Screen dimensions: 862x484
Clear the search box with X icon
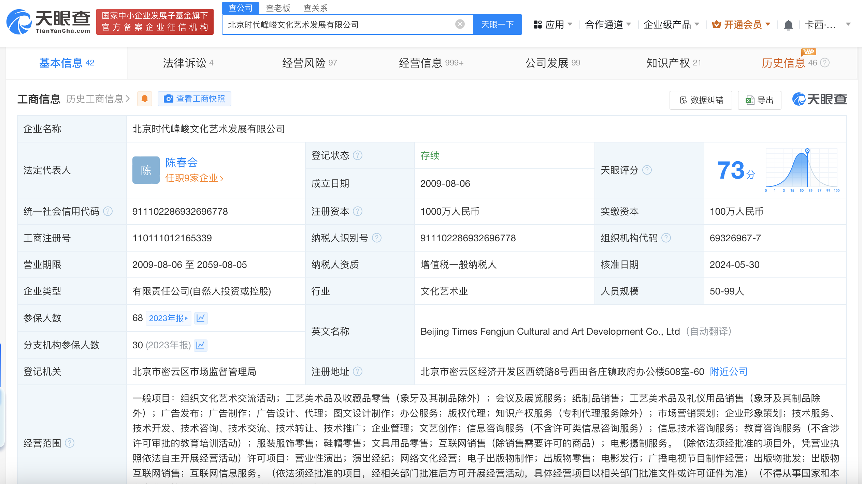click(460, 24)
